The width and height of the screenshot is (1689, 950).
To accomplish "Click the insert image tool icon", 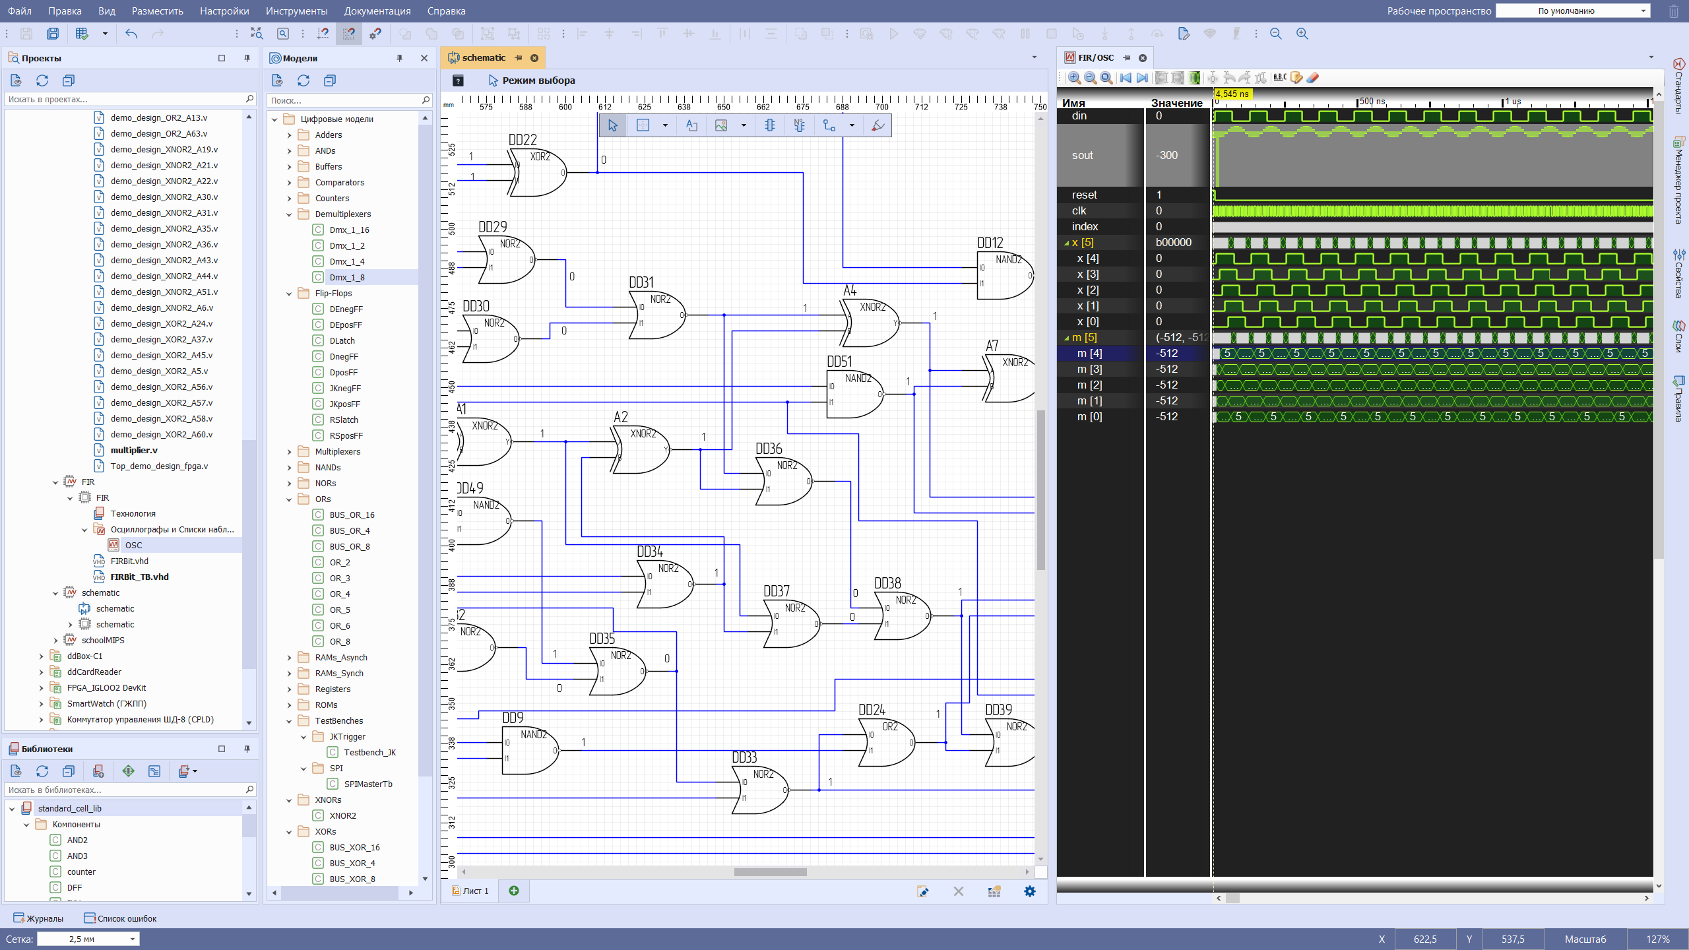I will coord(721,125).
